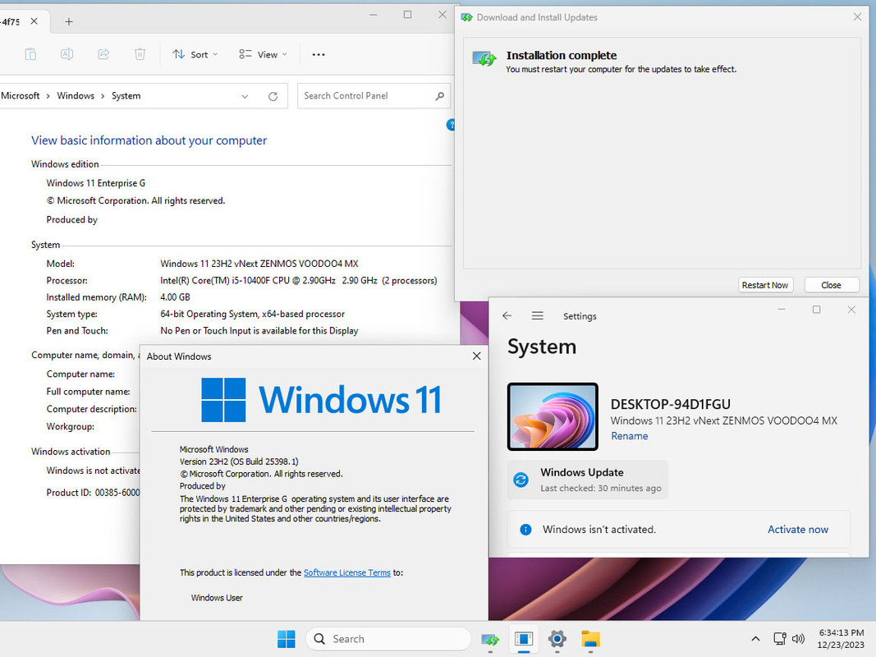Click the Share icon in Control Panel toolbar
The height and width of the screenshot is (657, 876).
tap(103, 54)
